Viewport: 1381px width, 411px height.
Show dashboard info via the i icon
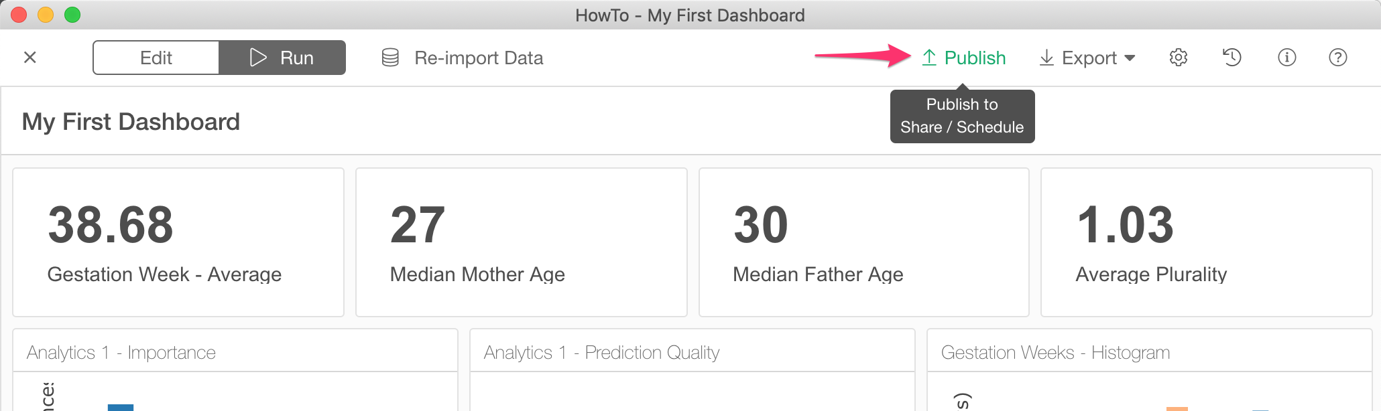click(1286, 58)
